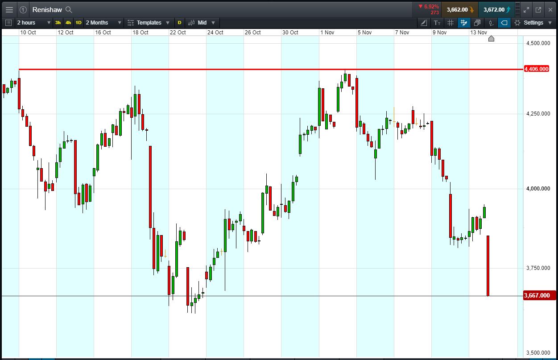Click the 30 Oct date label
The image size is (558, 360).
(x=290, y=33)
